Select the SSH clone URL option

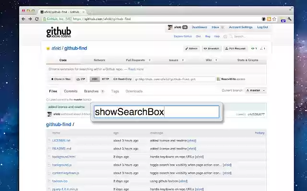point(95,79)
